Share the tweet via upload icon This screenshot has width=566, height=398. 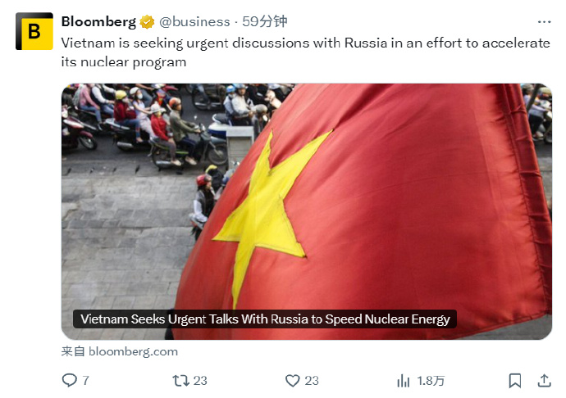coord(544,380)
